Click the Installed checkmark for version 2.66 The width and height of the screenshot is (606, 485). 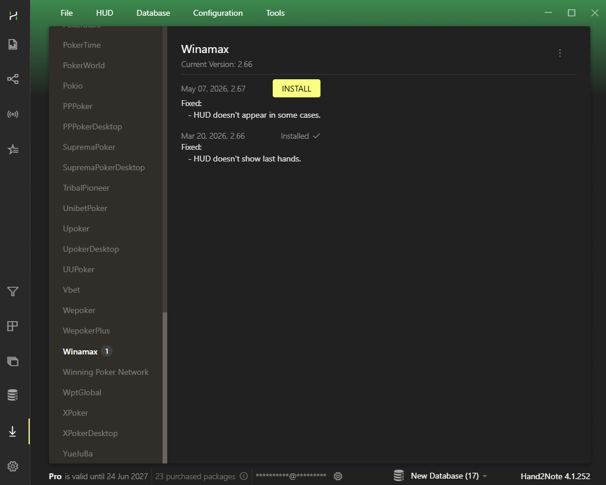[316, 136]
